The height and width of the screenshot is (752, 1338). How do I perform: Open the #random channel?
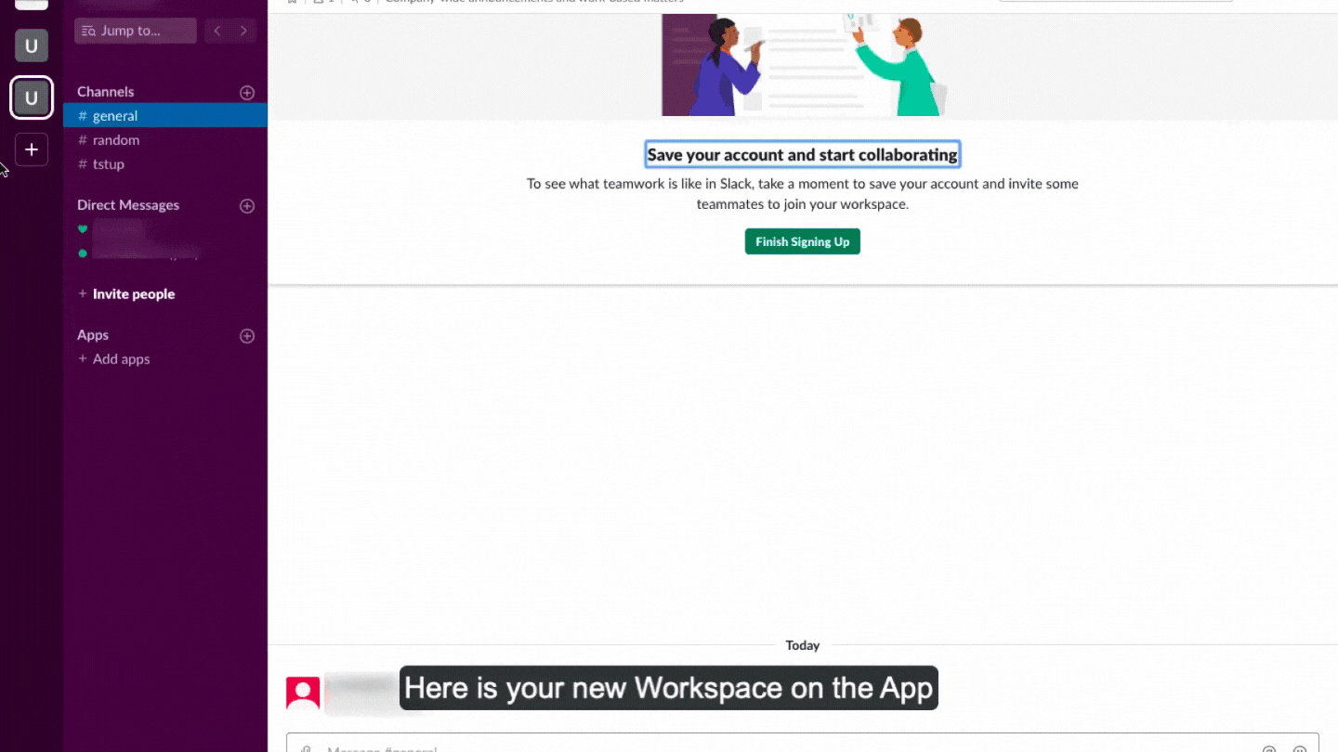pos(165,140)
